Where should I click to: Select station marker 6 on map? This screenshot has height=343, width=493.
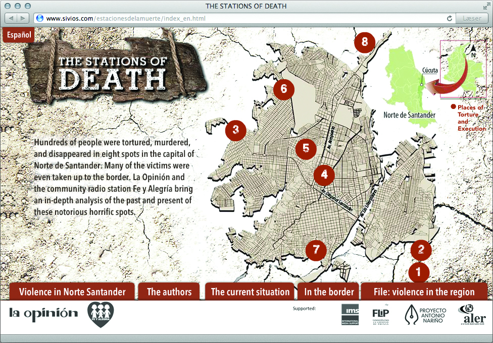click(x=283, y=89)
